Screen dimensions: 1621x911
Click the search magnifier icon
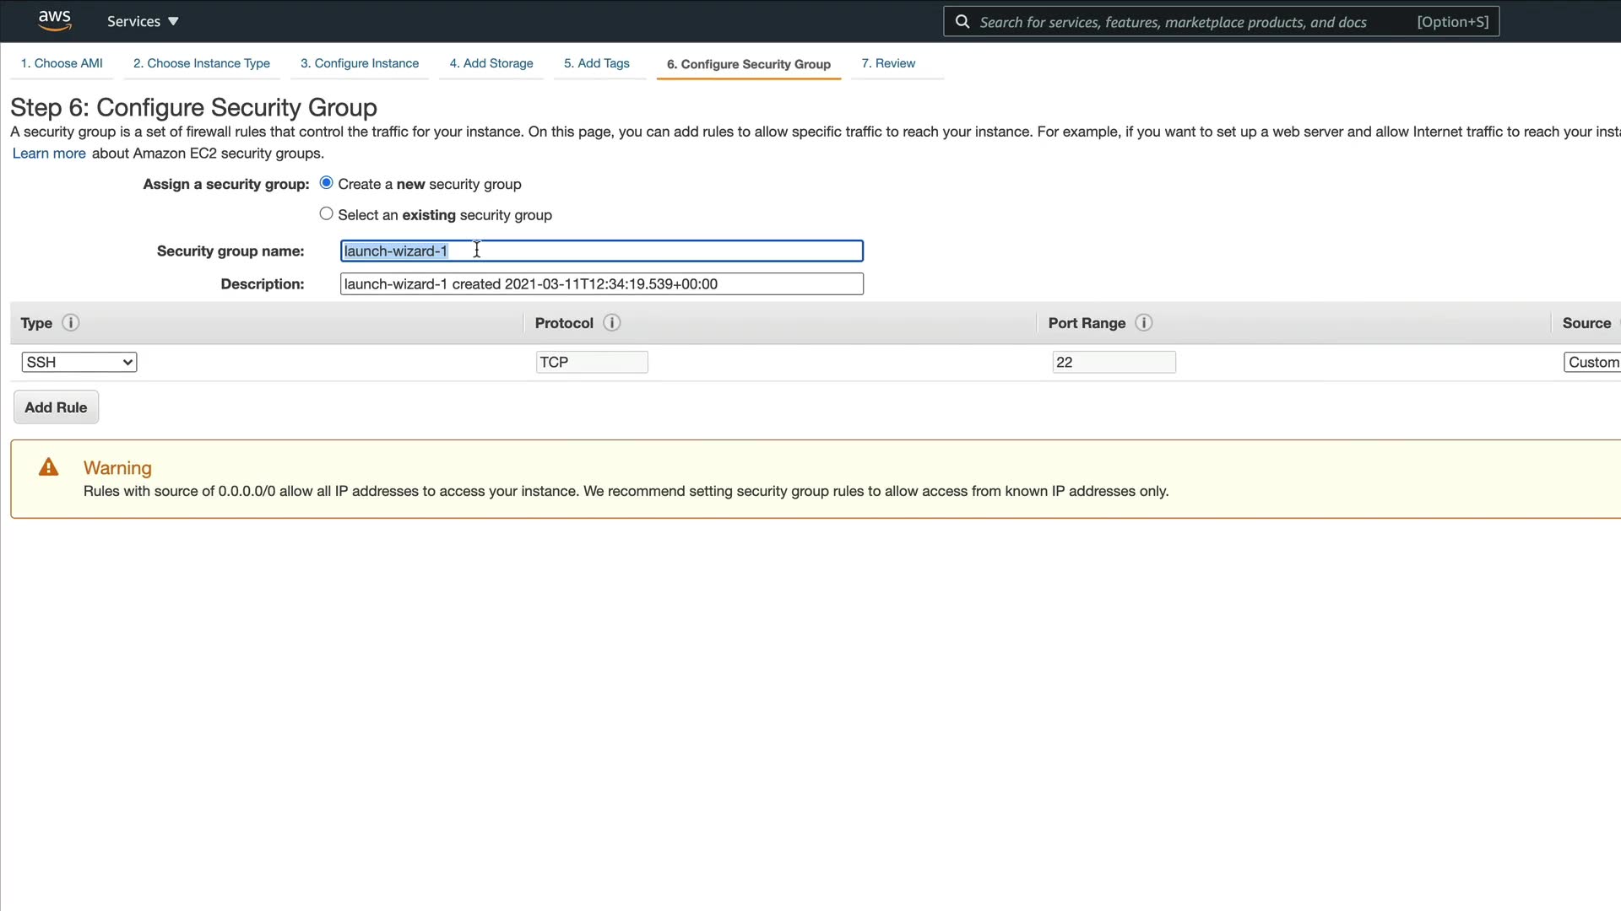coord(962,22)
